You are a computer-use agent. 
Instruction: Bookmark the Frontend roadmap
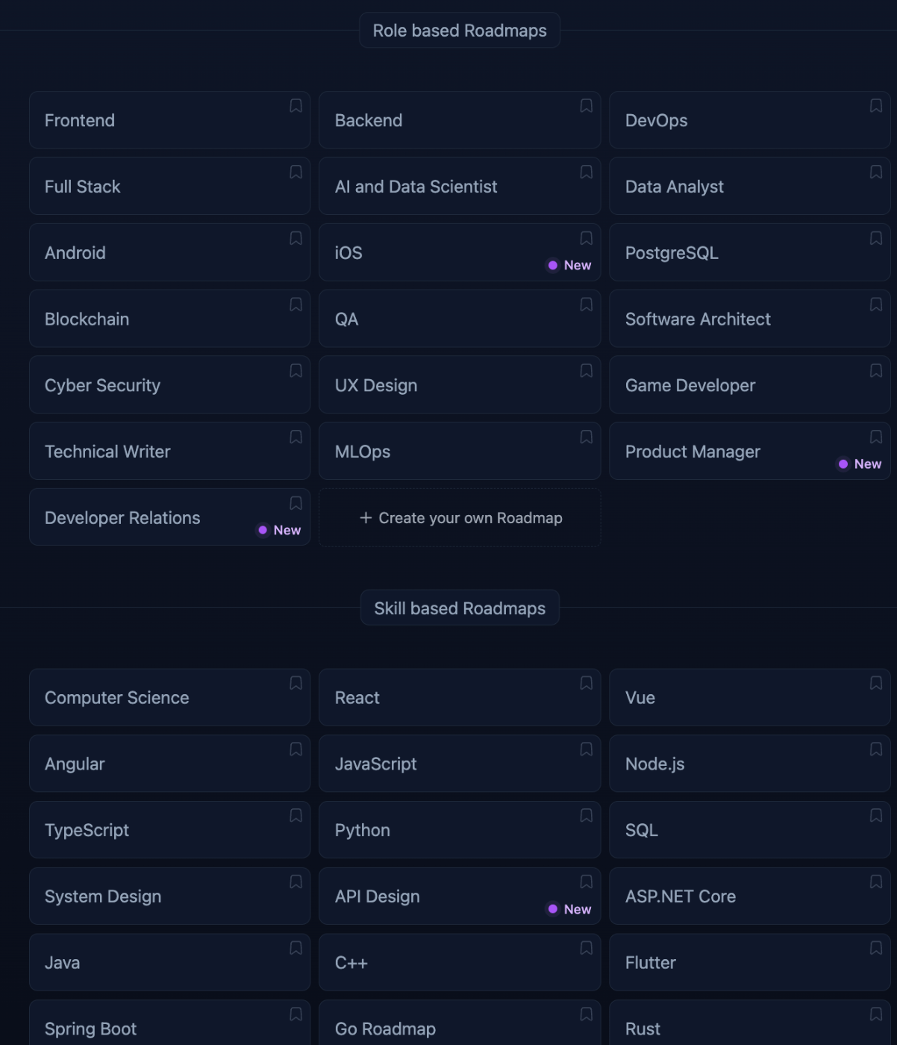click(296, 106)
